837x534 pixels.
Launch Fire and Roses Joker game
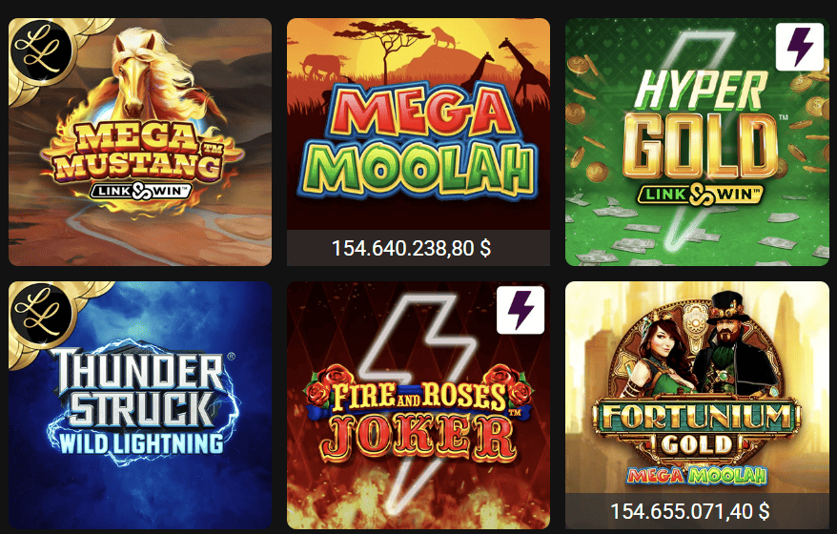418,405
